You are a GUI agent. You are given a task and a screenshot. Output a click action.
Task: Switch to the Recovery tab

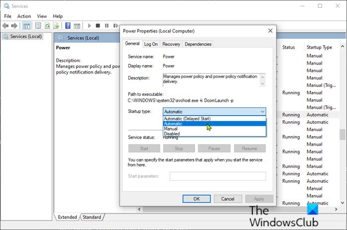pos(172,44)
